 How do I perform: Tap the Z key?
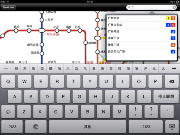pos(24,112)
